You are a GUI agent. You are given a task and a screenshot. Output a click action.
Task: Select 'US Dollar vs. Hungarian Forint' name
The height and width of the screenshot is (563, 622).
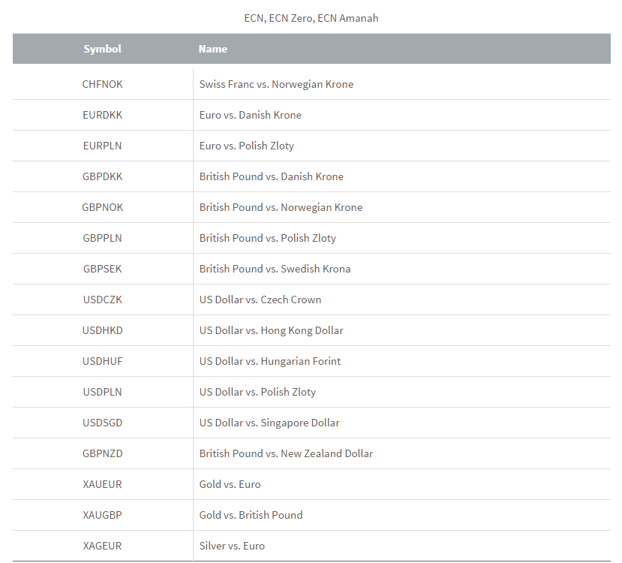pos(269,361)
